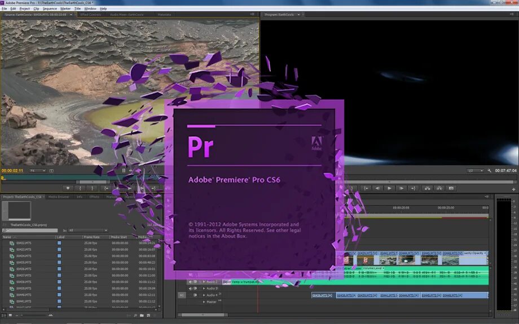The height and width of the screenshot is (324, 519).
Task: Step forward one frame in Program monitor
Action: (x=401, y=188)
